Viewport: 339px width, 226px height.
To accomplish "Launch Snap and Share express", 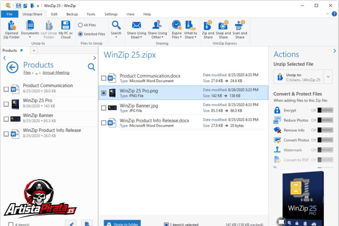I will 223,30.
